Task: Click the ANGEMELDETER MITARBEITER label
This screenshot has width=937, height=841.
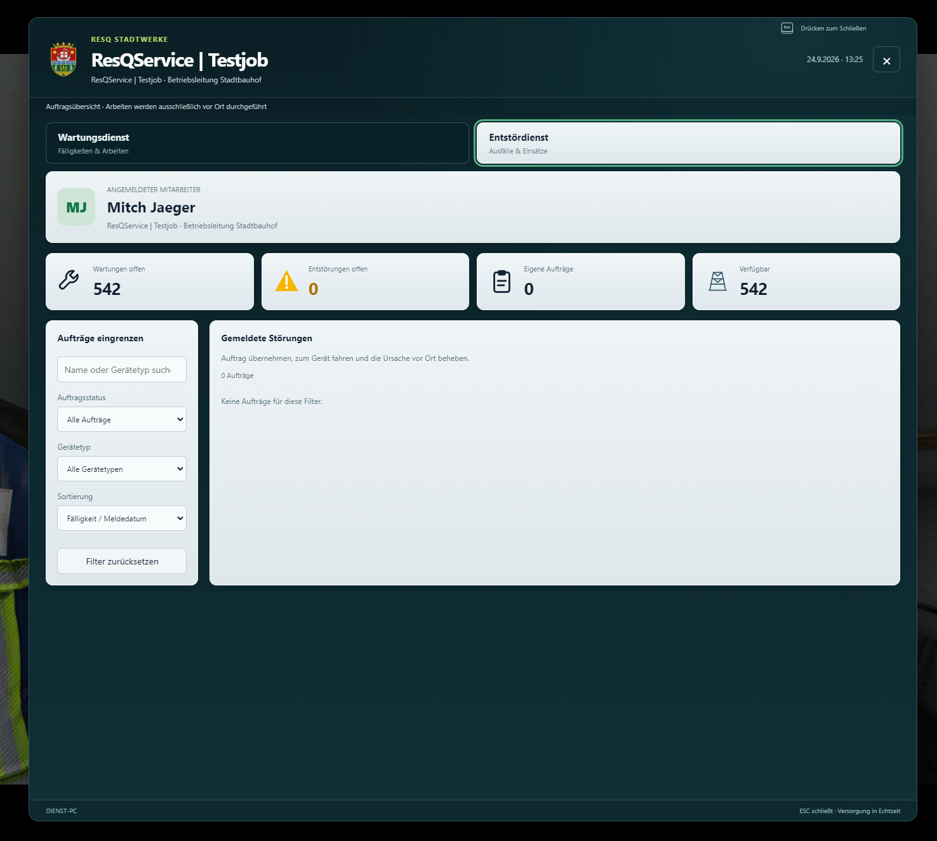Action: click(x=154, y=190)
